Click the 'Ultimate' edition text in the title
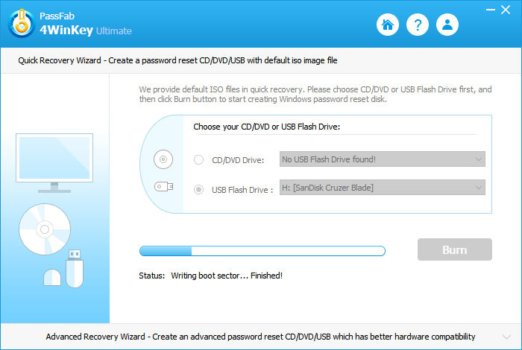Image resolution: width=522 pixels, height=350 pixels. (114, 31)
